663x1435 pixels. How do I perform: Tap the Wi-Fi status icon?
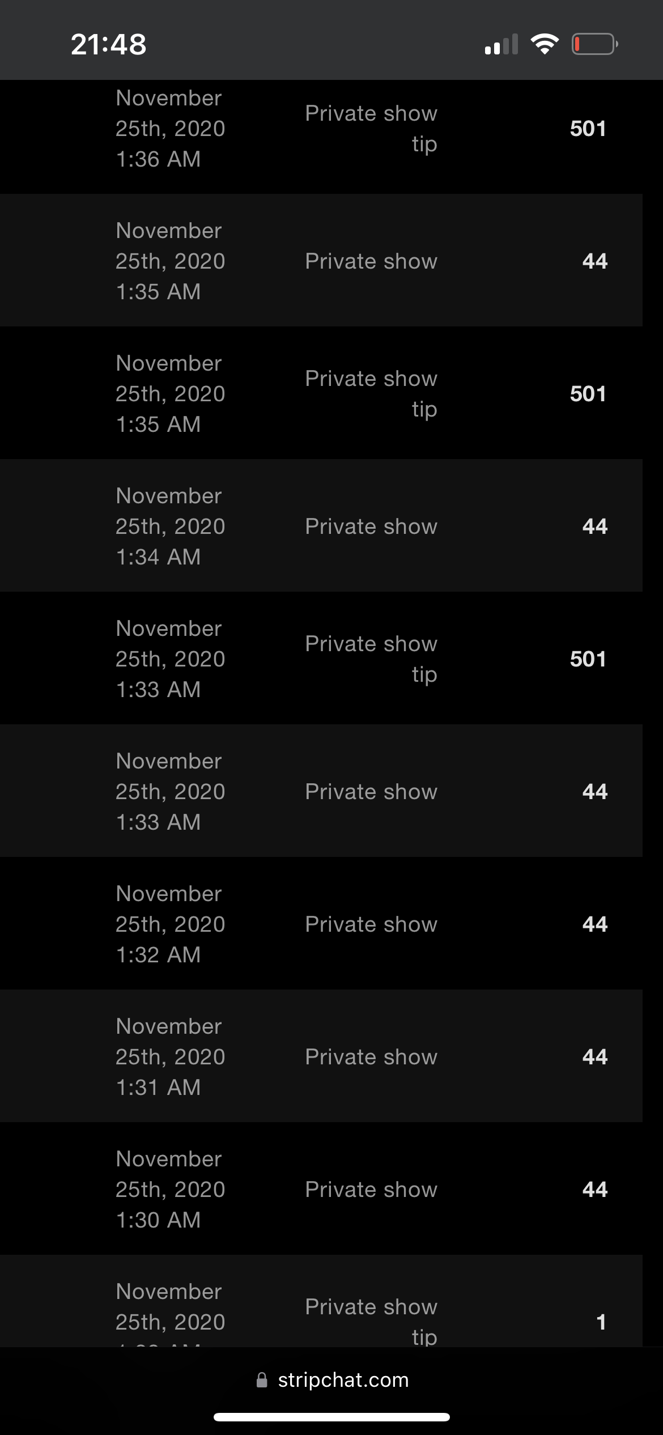pos(545,44)
